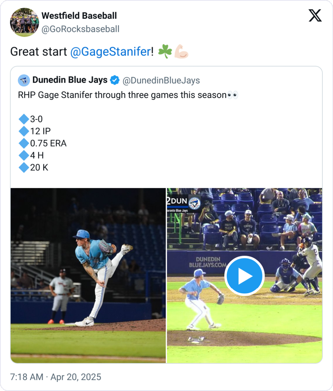The width and height of the screenshot is (333, 391).
Task: Click the @GoRocksbaseball handle
Action: click(x=80, y=29)
